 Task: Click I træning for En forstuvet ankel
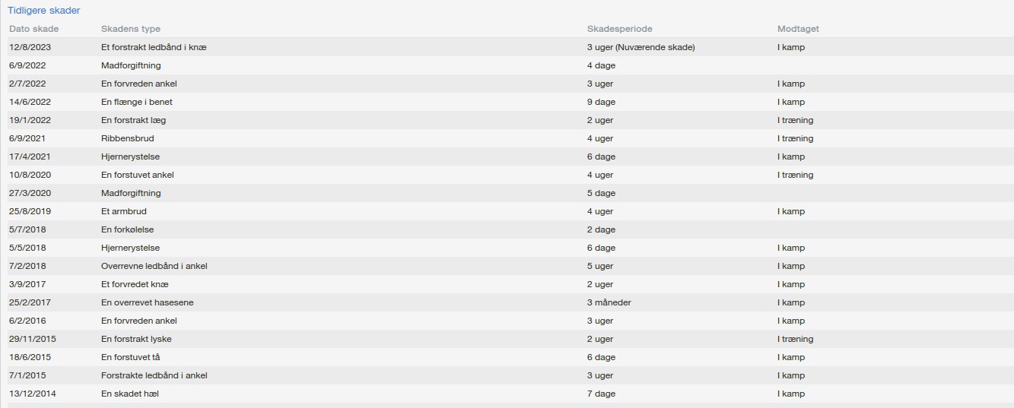click(x=795, y=175)
